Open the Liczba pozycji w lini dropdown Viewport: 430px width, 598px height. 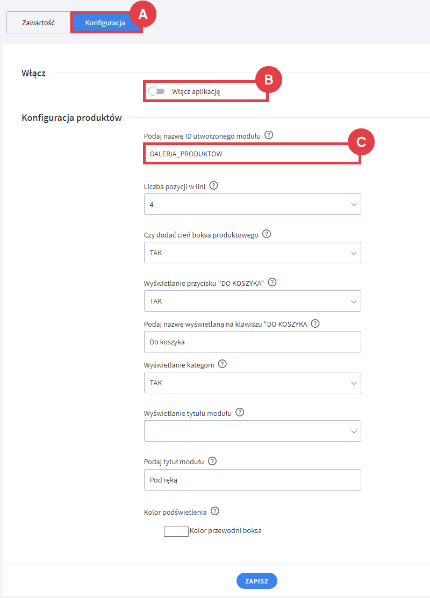tap(252, 204)
